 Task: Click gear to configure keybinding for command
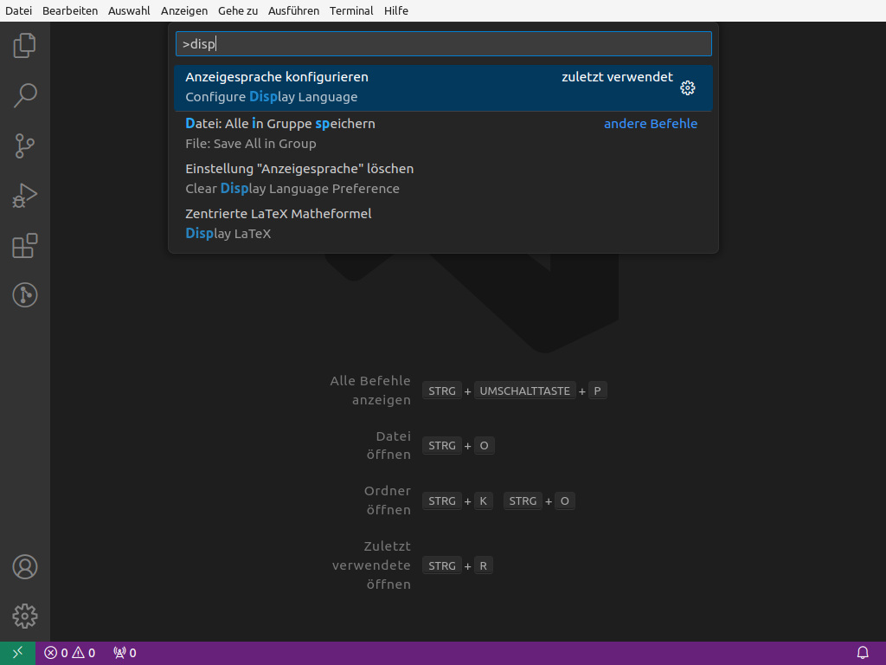[x=688, y=87]
